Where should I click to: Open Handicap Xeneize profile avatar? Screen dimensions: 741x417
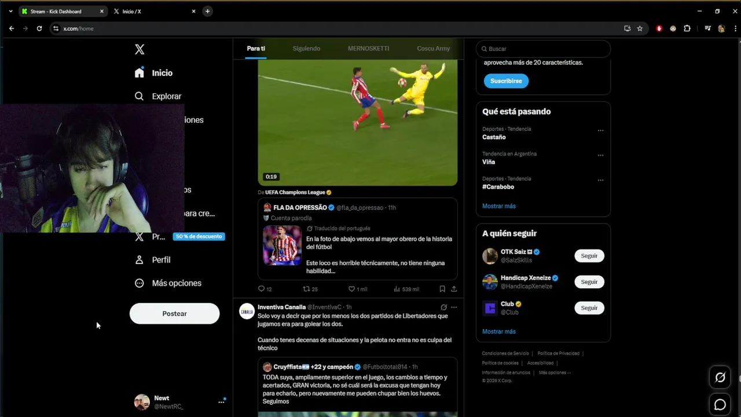pyautogui.click(x=490, y=282)
